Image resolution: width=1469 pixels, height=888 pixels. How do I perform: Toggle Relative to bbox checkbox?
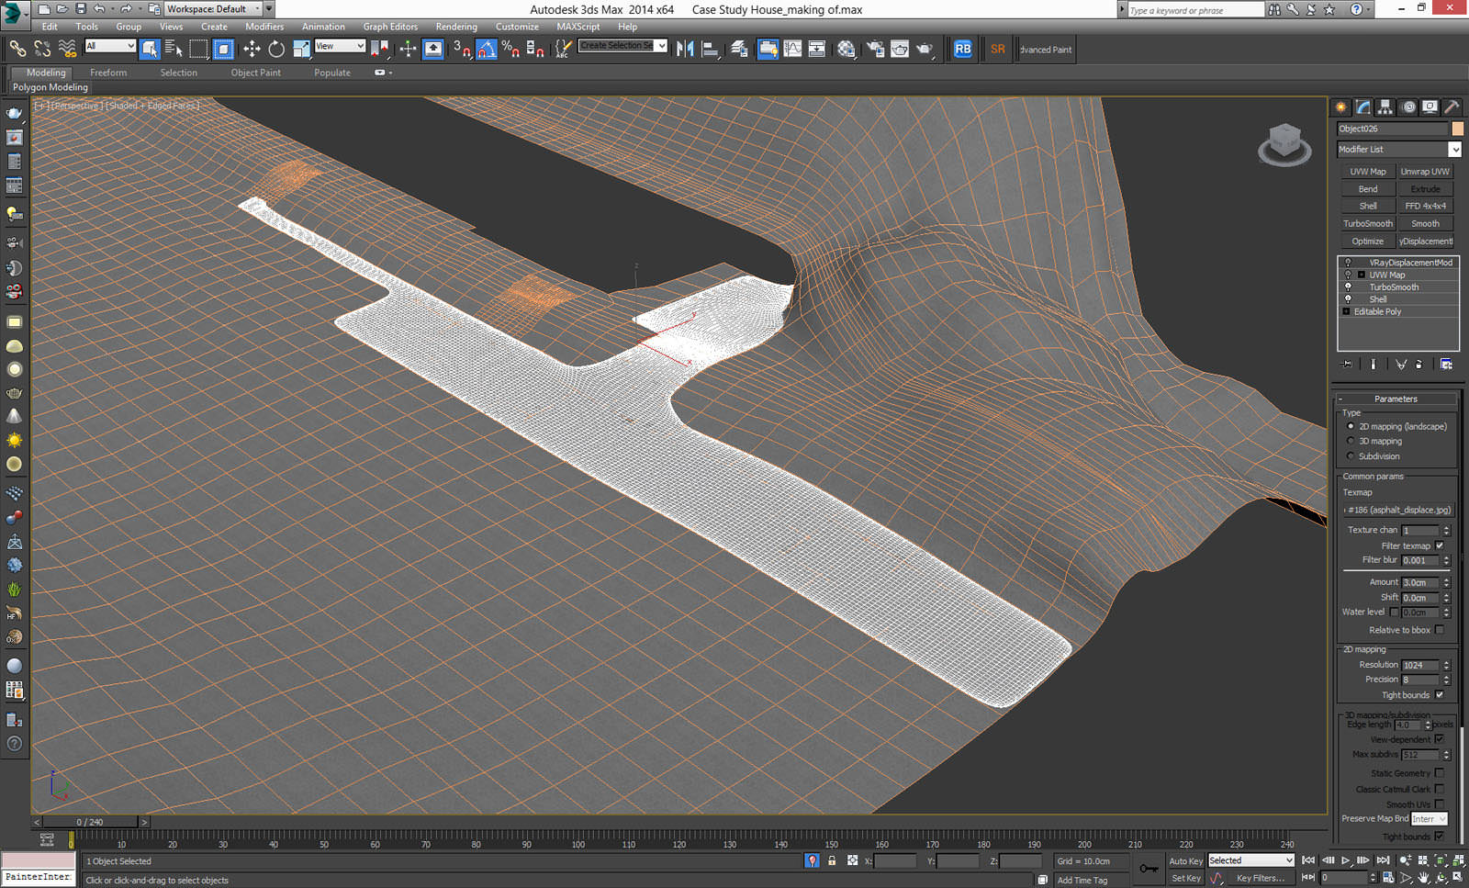pos(1440,630)
